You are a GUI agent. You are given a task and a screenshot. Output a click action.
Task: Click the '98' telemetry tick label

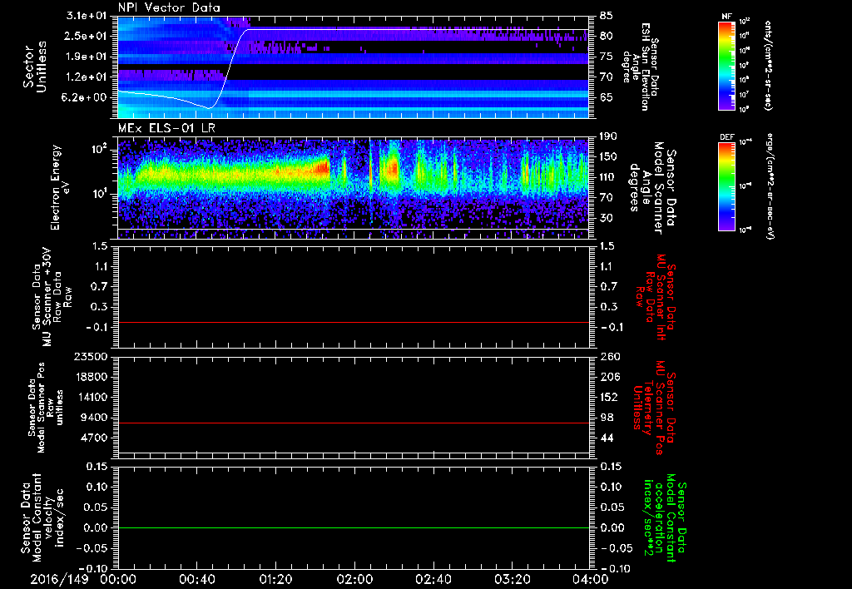607,418
